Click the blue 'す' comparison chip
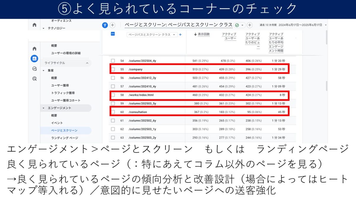 click(105, 25)
